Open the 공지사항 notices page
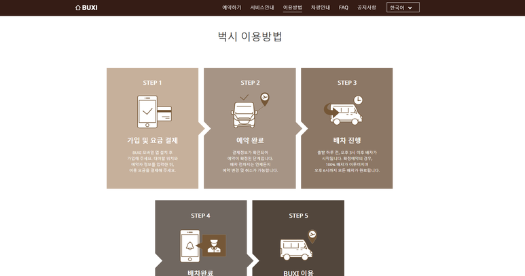Image resolution: width=525 pixels, height=276 pixels. click(367, 7)
